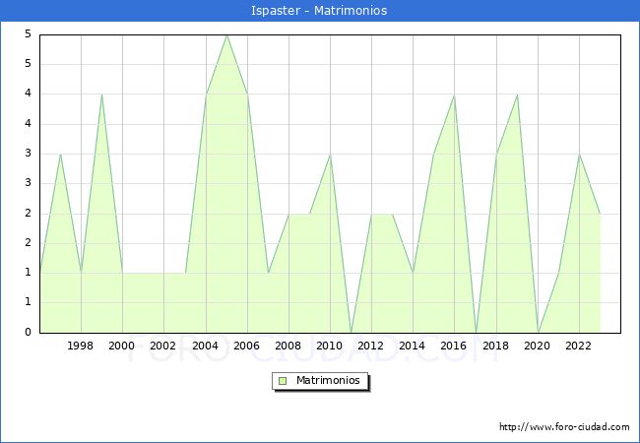The image size is (640, 443).
Task: Click the highest peak at year 2005
Action: click(226, 35)
